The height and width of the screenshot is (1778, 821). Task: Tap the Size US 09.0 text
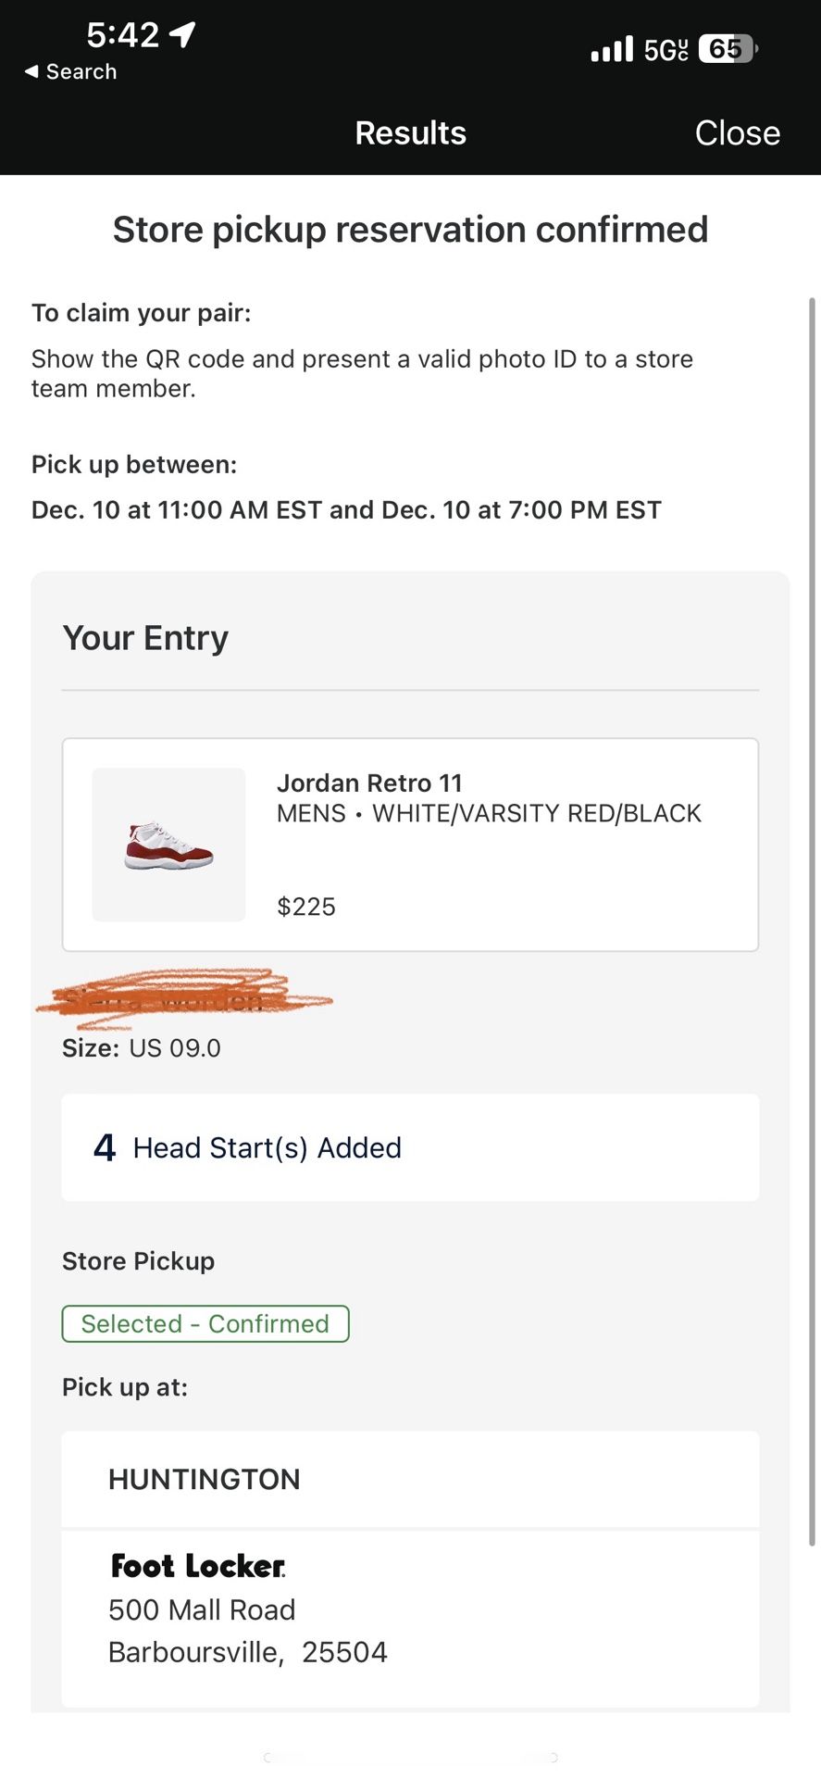click(142, 1048)
